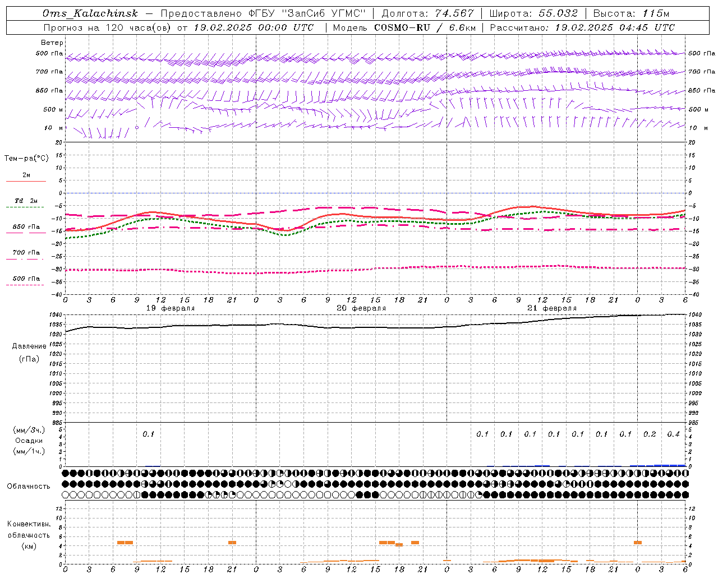Click the "Высота: 115м" elevation text

tap(631, 13)
